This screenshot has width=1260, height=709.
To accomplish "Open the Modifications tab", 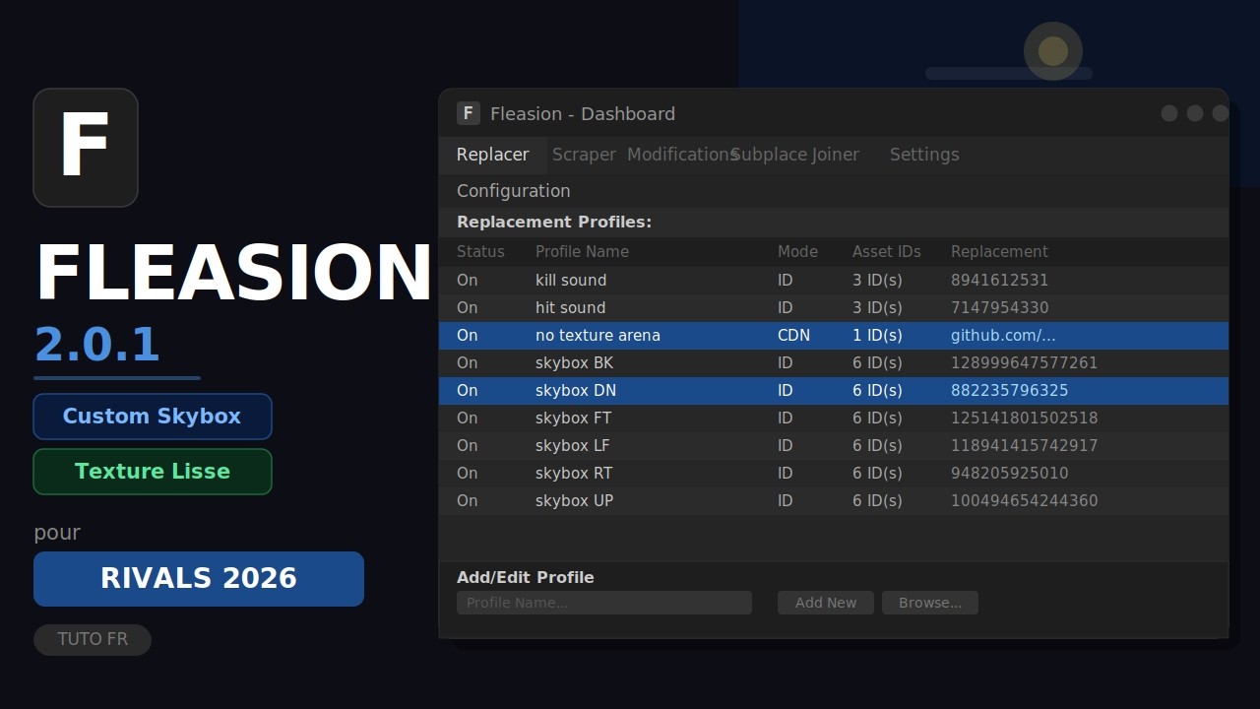I will (681, 155).
